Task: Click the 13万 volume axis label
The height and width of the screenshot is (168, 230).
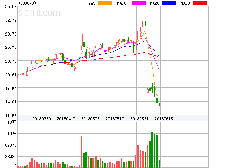Action: (12, 122)
